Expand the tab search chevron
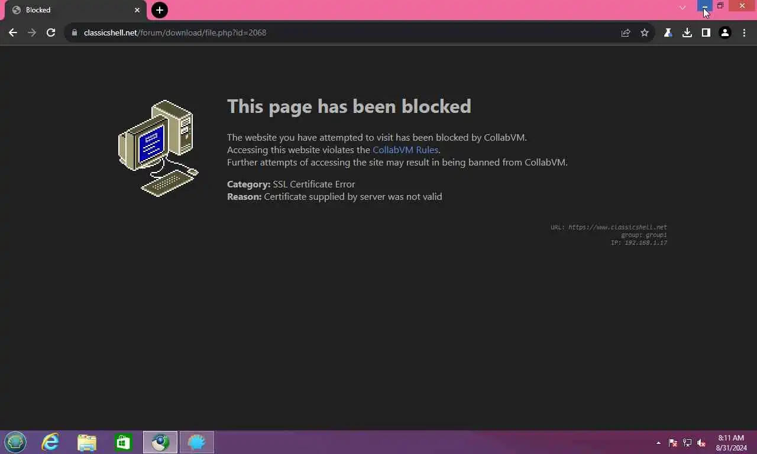Image resolution: width=757 pixels, height=454 pixels. [682, 7]
